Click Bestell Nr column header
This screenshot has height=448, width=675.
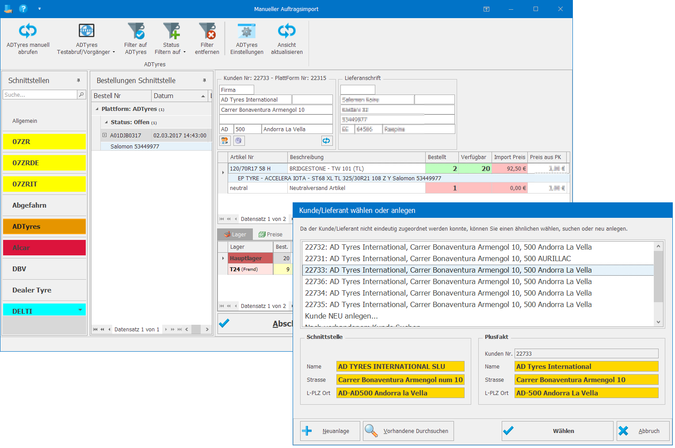pyautogui.click(x=121, y=96)
